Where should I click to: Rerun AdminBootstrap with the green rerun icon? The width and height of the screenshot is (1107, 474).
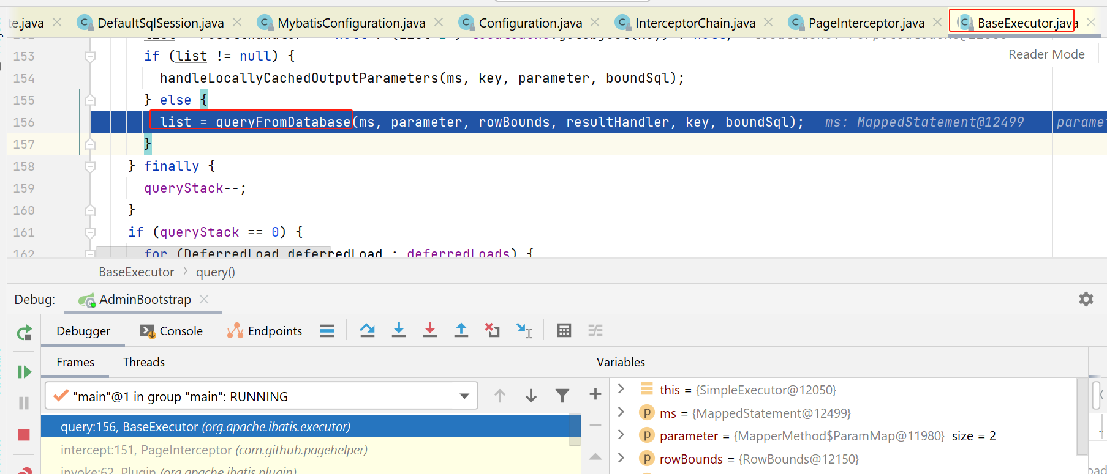(24, 333)
